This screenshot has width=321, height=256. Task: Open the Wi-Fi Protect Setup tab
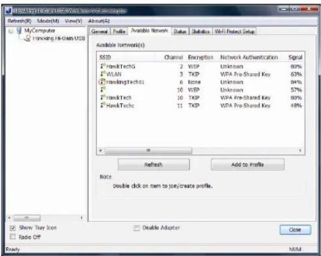(234, 32)
